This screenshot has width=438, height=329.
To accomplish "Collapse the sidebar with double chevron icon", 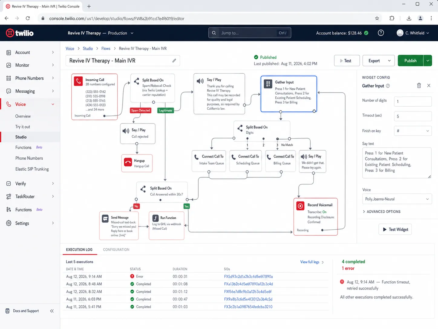I will pos(52,311).
